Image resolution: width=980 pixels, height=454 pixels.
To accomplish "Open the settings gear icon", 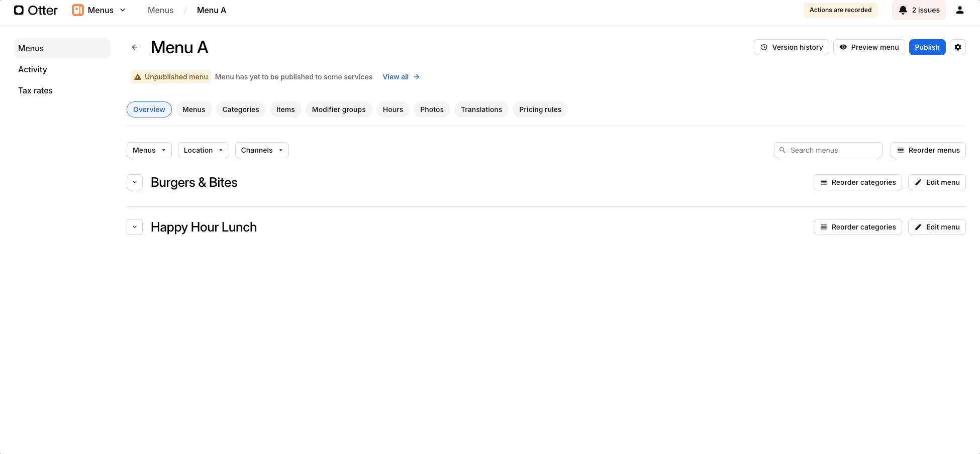I will 957,47.
